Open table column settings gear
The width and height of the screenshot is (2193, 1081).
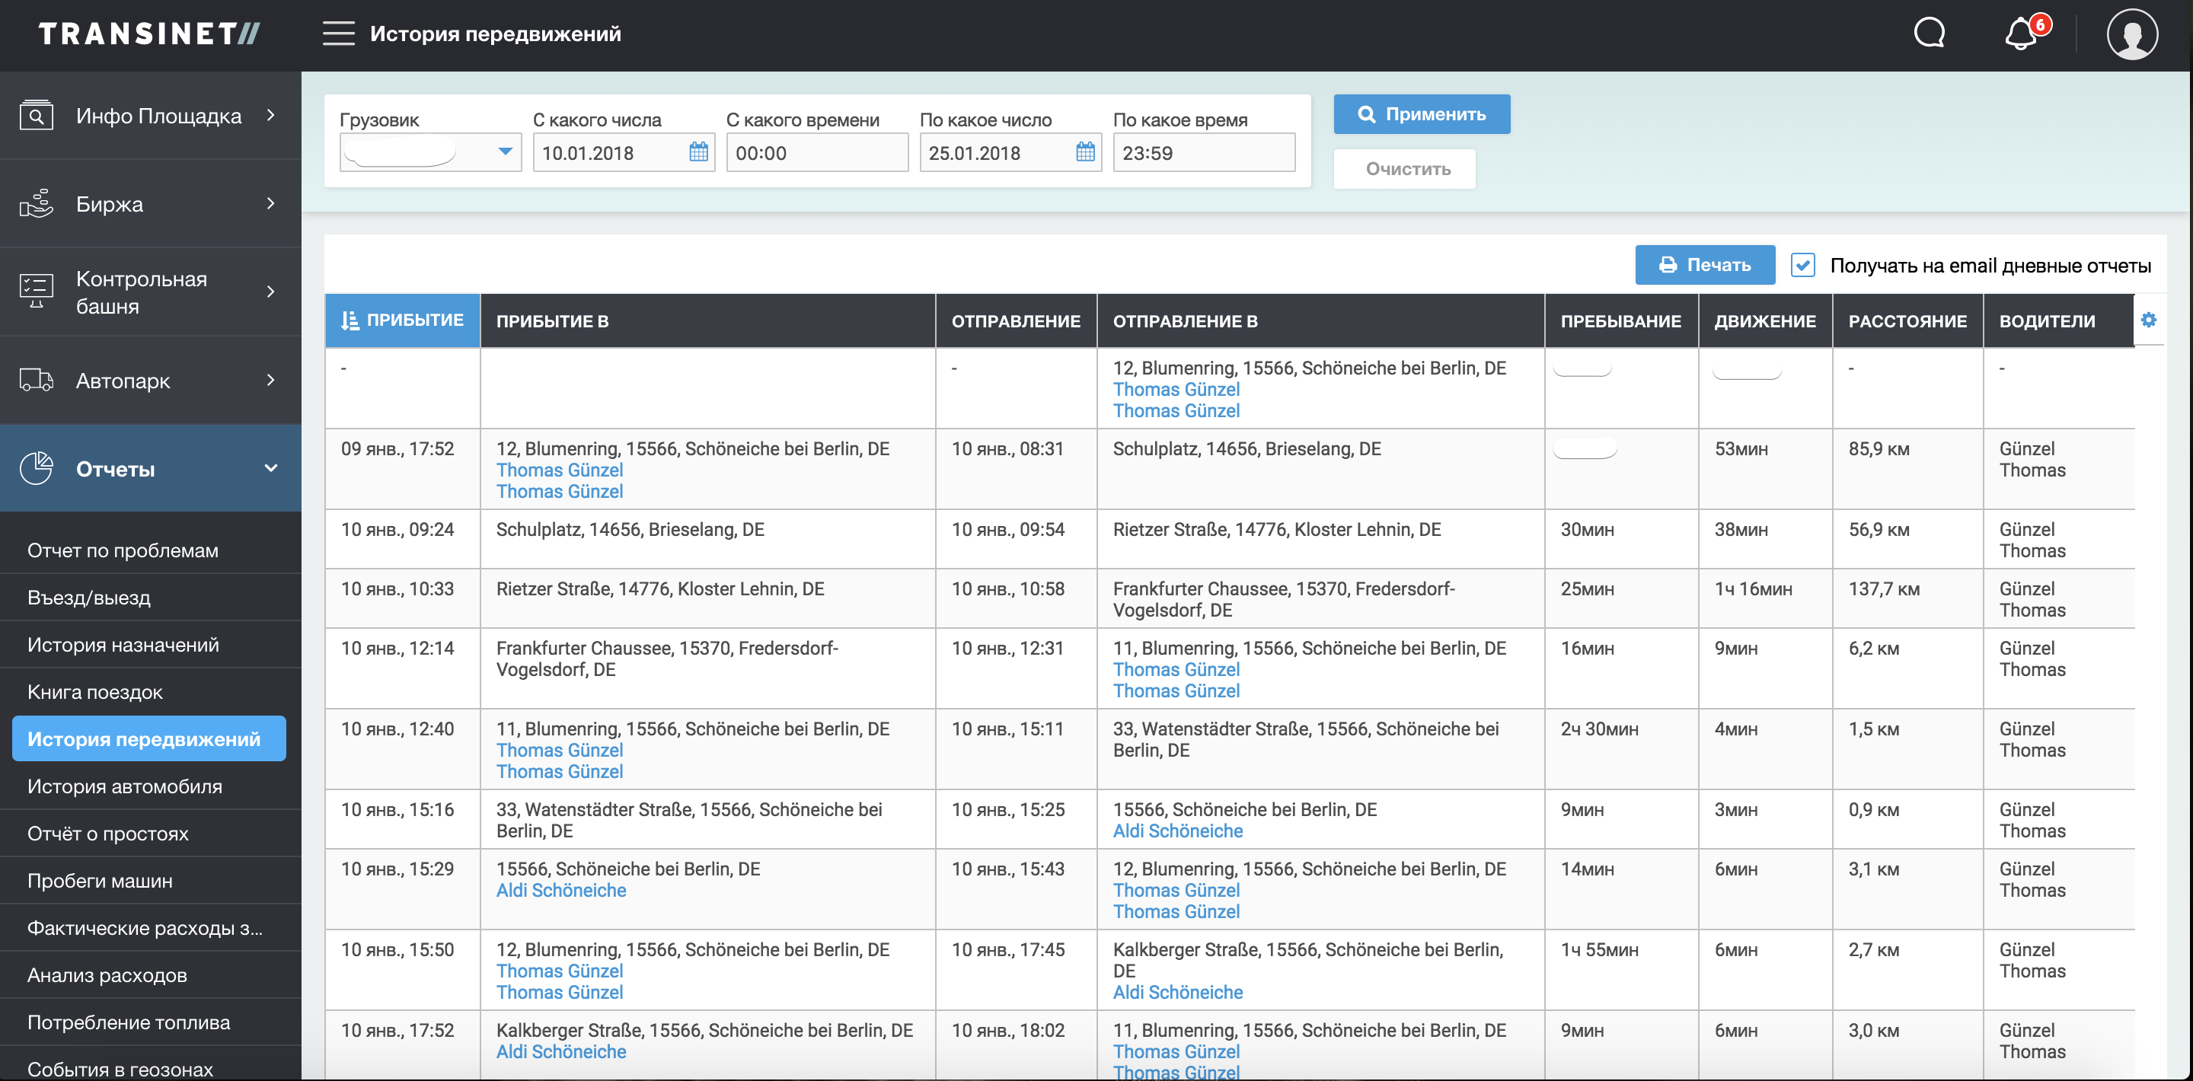coord(2148,320)
